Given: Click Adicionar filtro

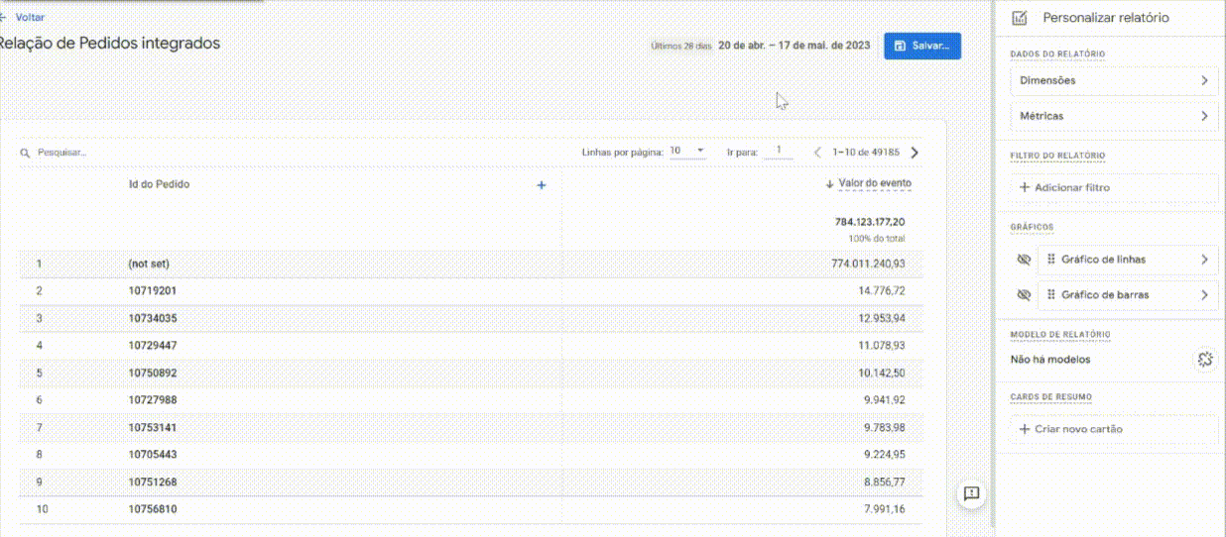Looking at the screenshot, I should coord(1113,187).
